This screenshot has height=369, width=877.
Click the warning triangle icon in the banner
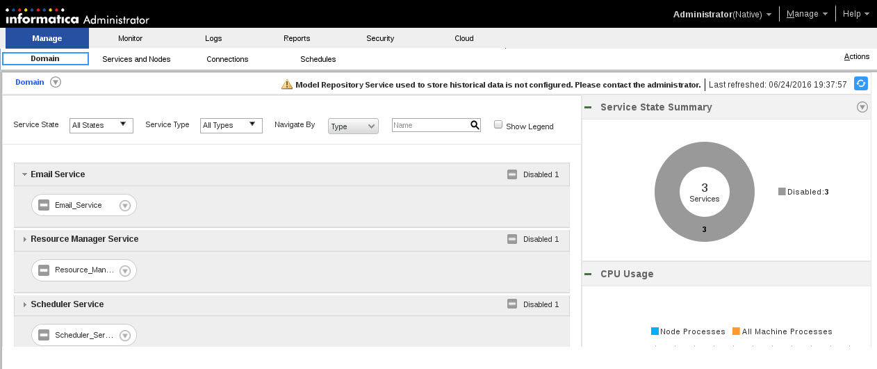click(287, 84)
